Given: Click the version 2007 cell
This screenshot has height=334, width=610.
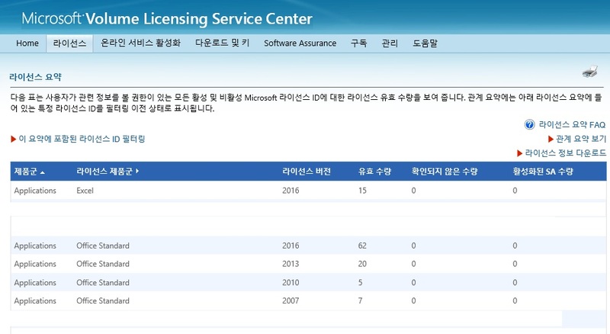Looking at the screenshot, I should tap(291, 301).
